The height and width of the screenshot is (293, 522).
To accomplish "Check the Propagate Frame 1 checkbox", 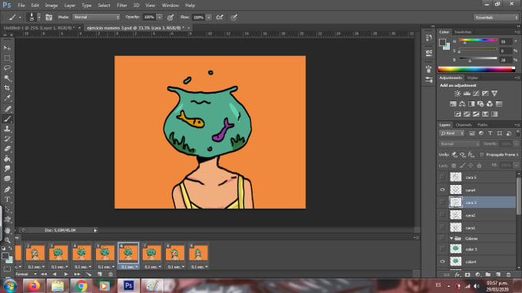I will pyautogui.click(x=482, y=155).
